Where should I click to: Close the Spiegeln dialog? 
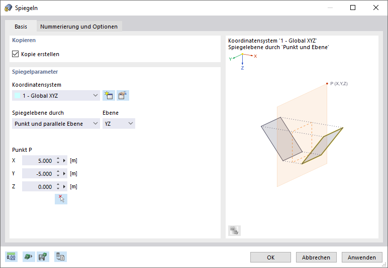click(x=375, y=8)
